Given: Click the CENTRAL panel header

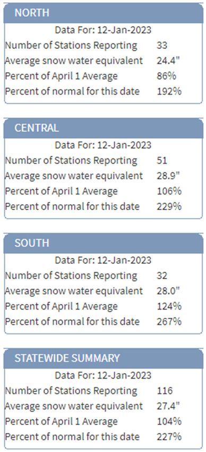Looking at the screenshot, I should coord(103,128).
